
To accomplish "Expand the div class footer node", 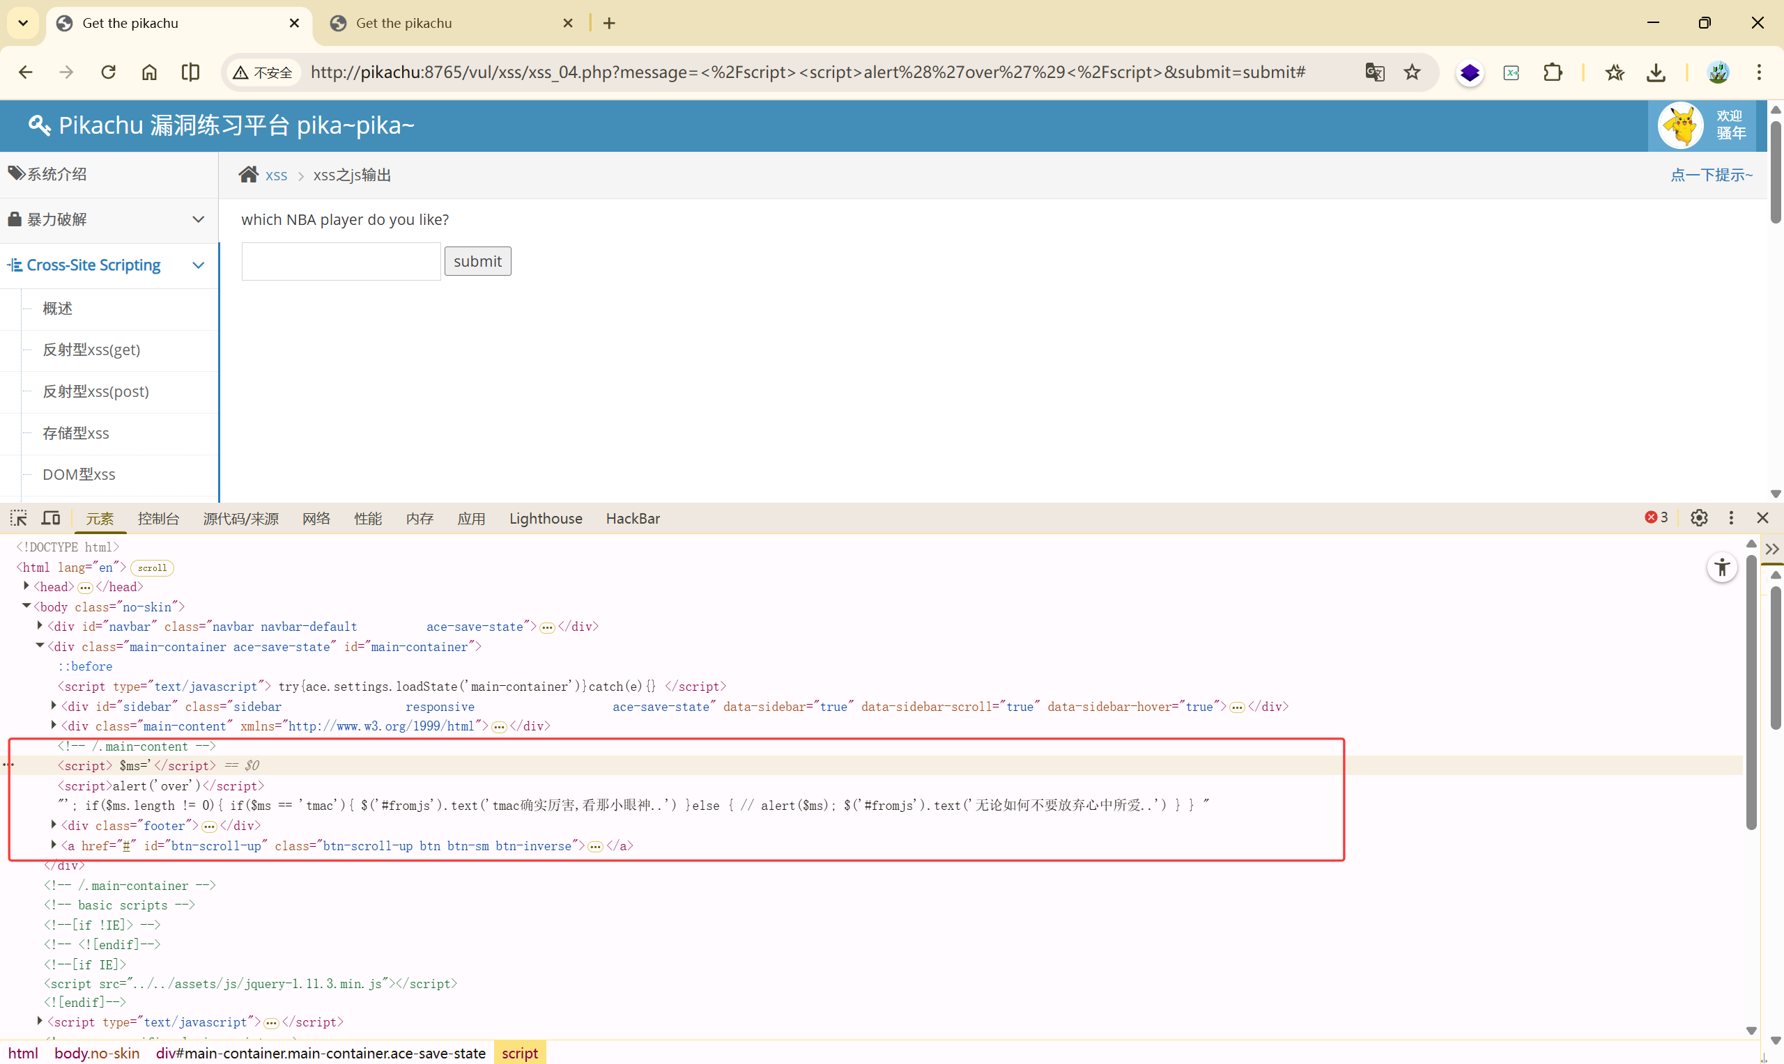I will 54,824.
